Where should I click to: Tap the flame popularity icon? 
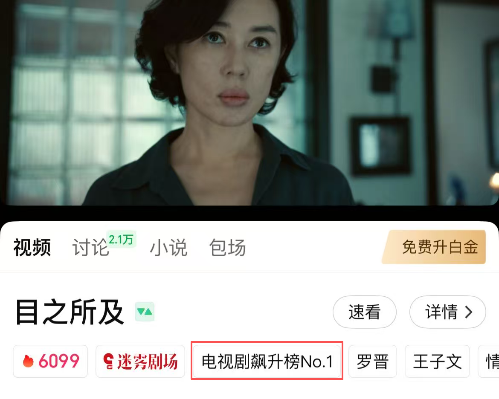click(x=28, y=361)
